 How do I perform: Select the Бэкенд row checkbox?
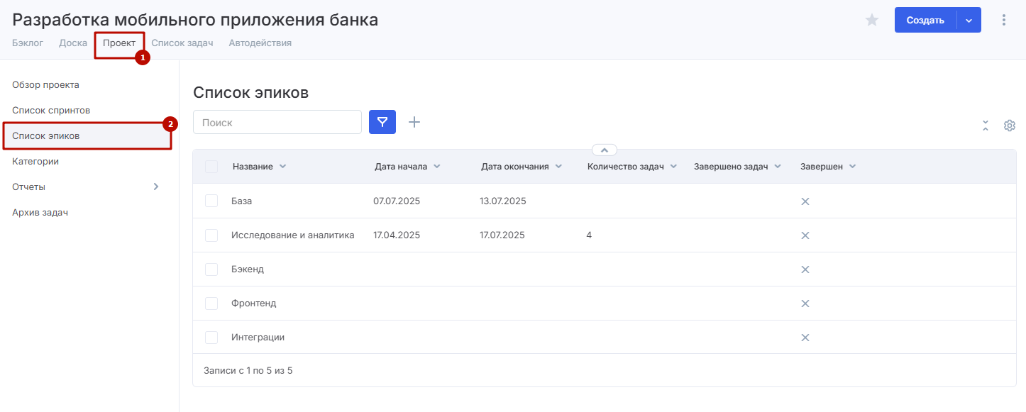click(x=211, y=269)
